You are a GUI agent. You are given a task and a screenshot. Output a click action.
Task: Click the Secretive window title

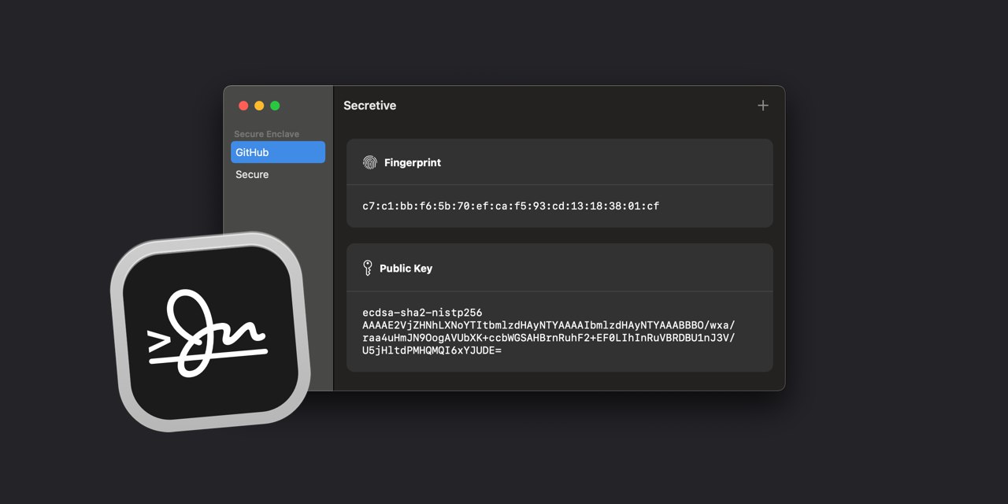pos(370,106)
